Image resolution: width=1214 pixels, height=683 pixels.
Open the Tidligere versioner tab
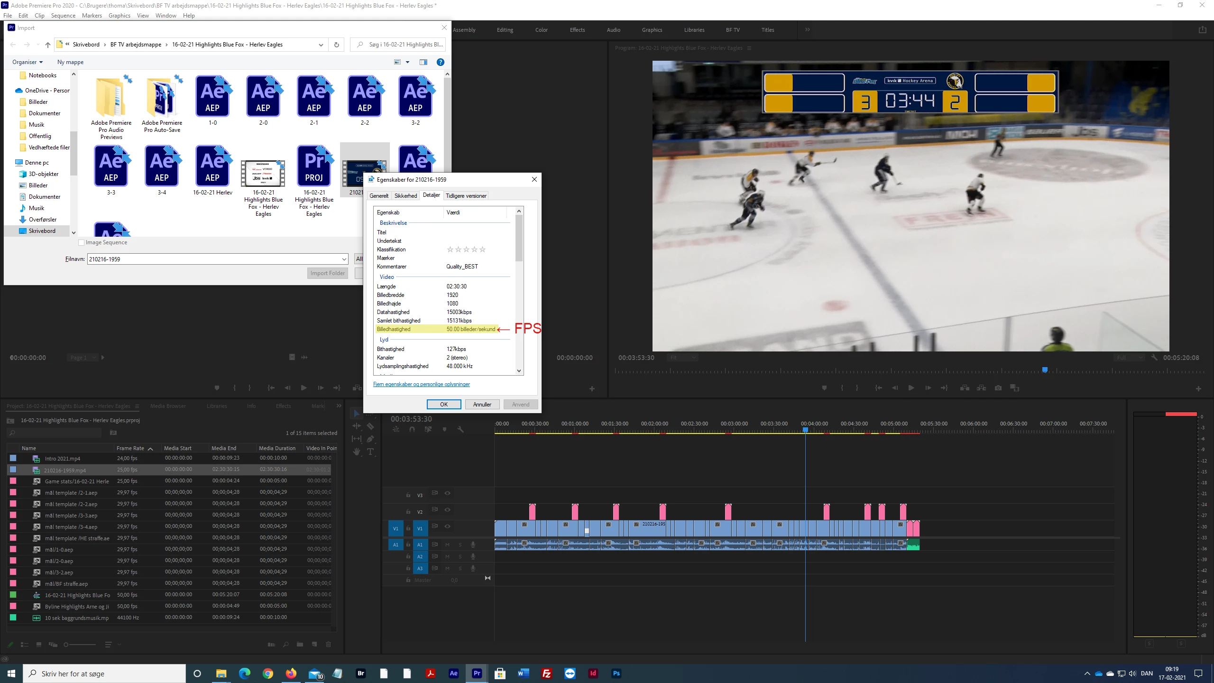(x=466, y=195)
